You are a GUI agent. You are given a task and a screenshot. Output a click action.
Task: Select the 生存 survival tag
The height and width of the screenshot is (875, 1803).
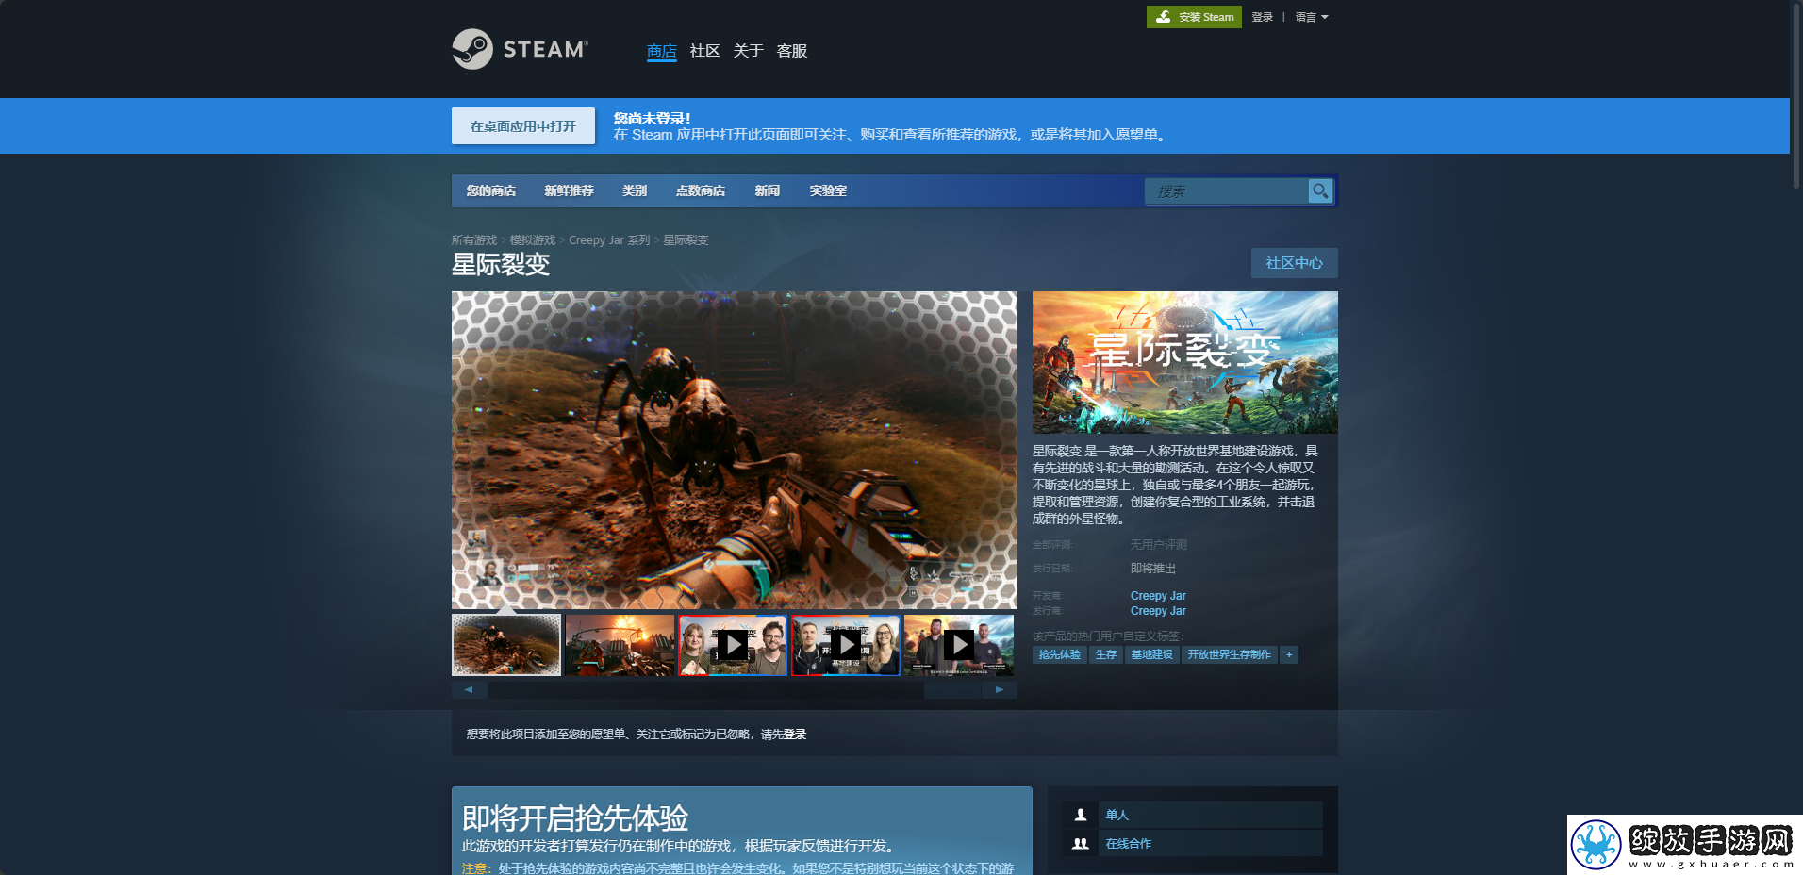(x=1105, y=654)
